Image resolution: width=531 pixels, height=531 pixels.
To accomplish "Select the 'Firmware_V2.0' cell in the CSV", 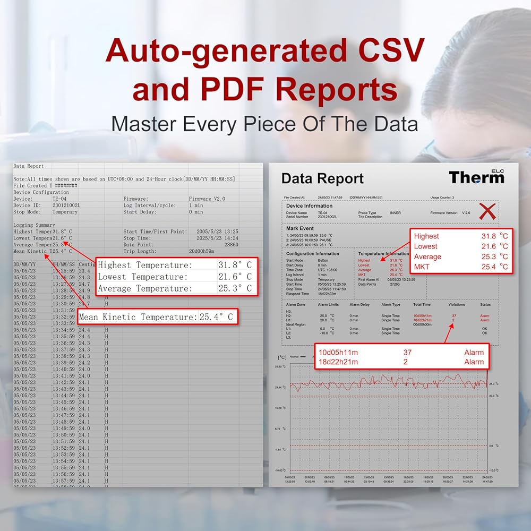I will (207, 199).
